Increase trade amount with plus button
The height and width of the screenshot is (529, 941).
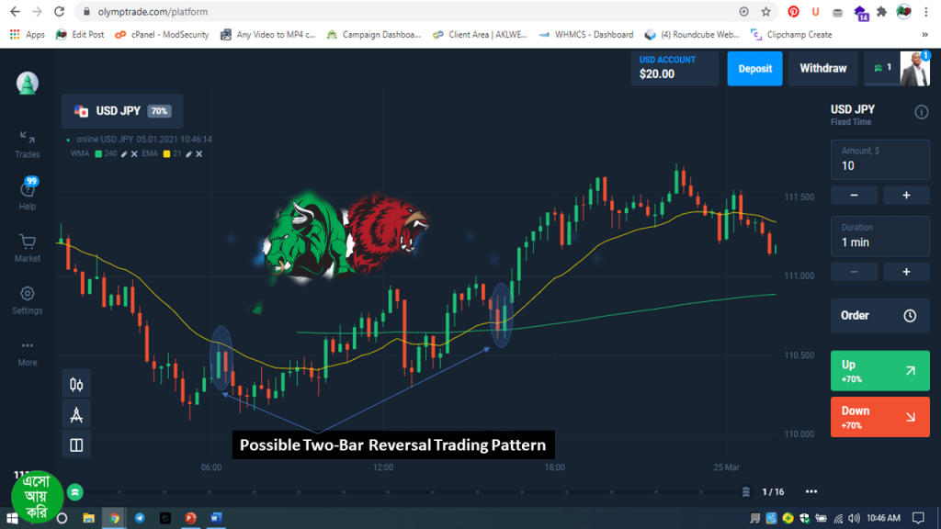pos(905,195)
